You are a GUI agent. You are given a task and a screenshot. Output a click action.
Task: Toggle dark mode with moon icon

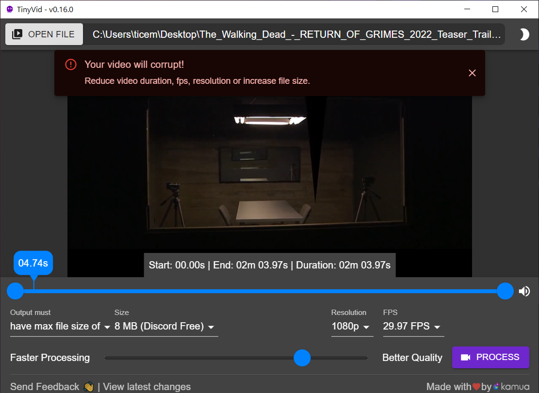(524, 34)
